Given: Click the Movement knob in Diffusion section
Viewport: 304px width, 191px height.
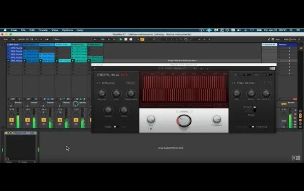Looking at the screenshot, I should (x=131, y=93).
